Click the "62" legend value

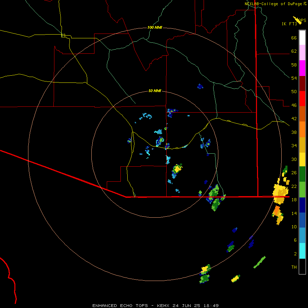point(294,51)
